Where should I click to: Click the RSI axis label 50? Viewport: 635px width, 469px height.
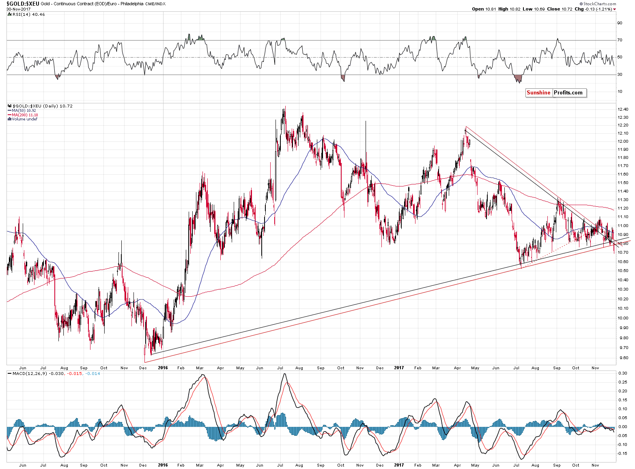[x=620, y=57]
